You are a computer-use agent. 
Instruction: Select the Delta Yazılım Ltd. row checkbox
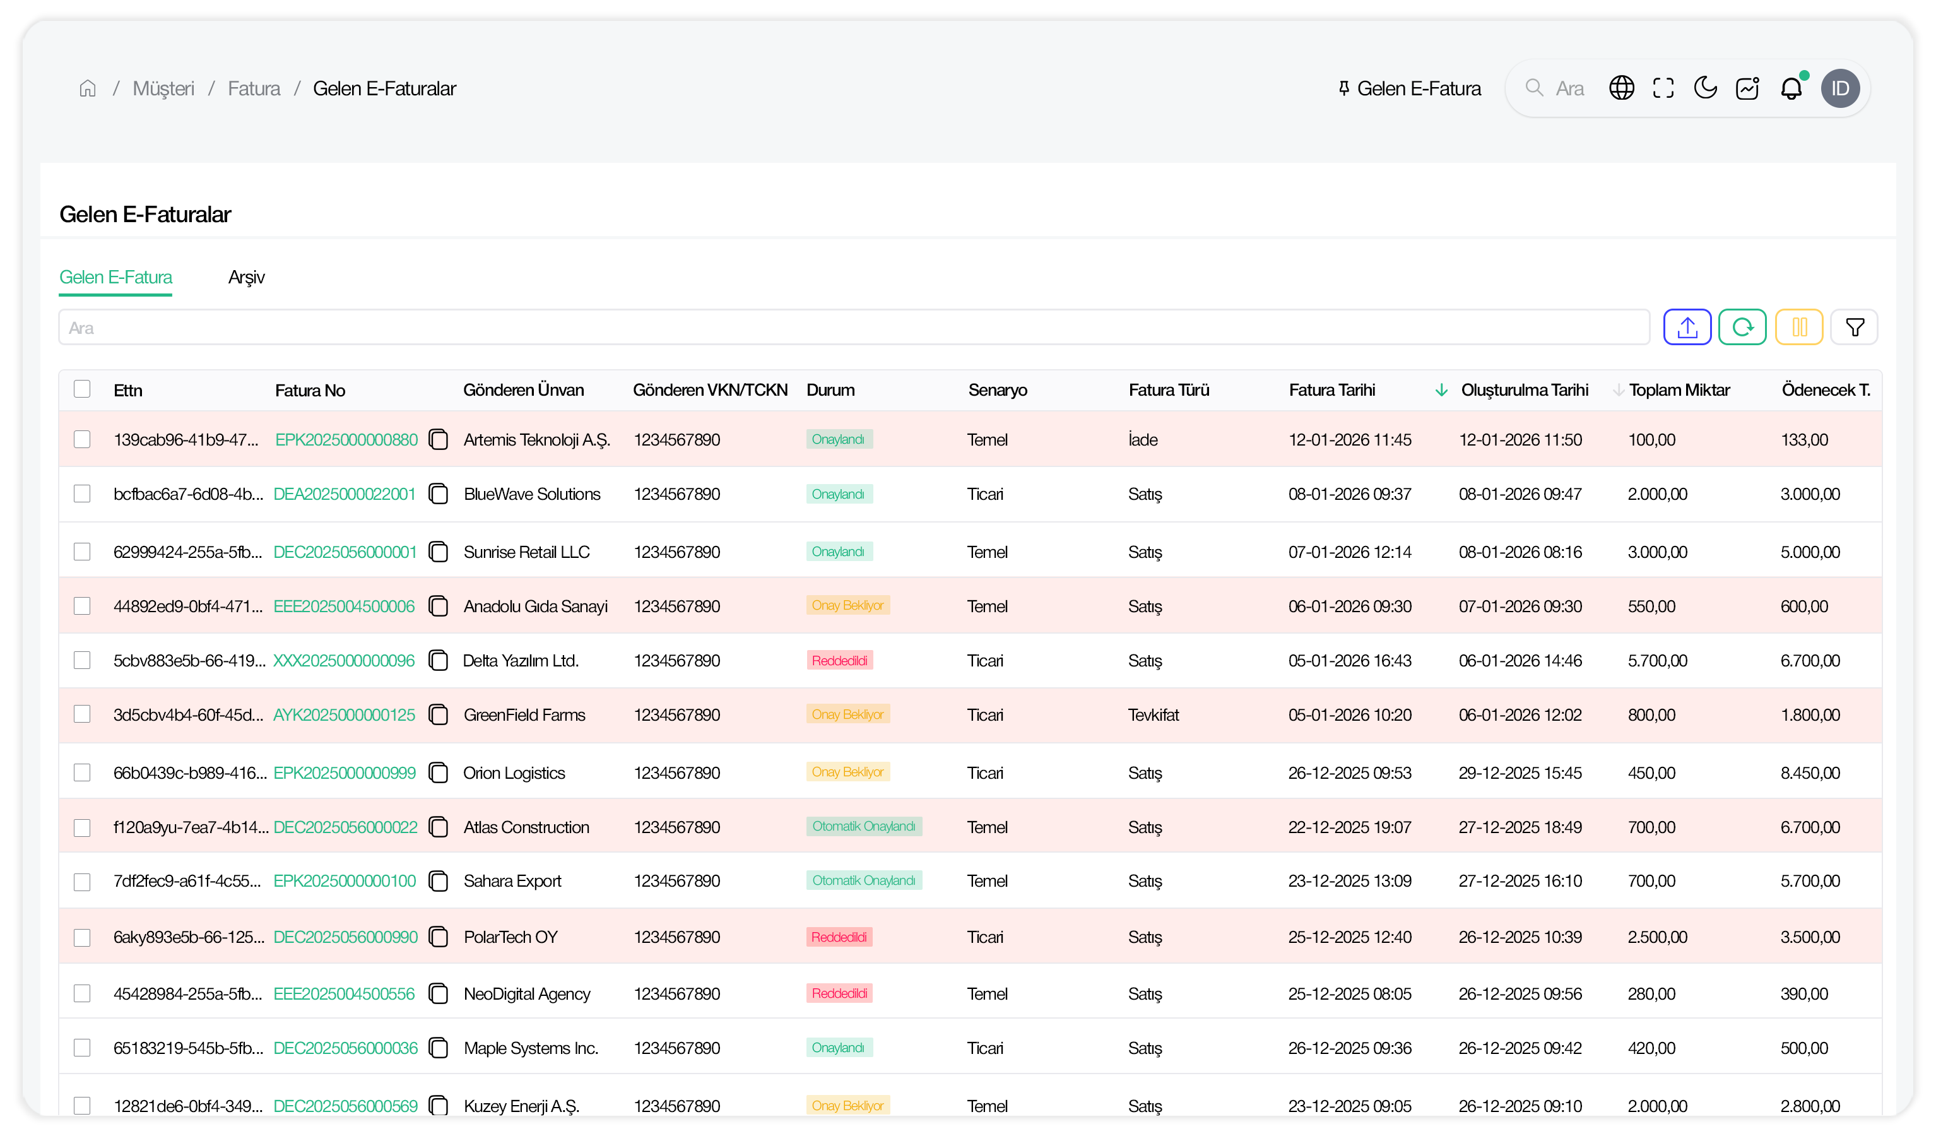pos(82,660)
